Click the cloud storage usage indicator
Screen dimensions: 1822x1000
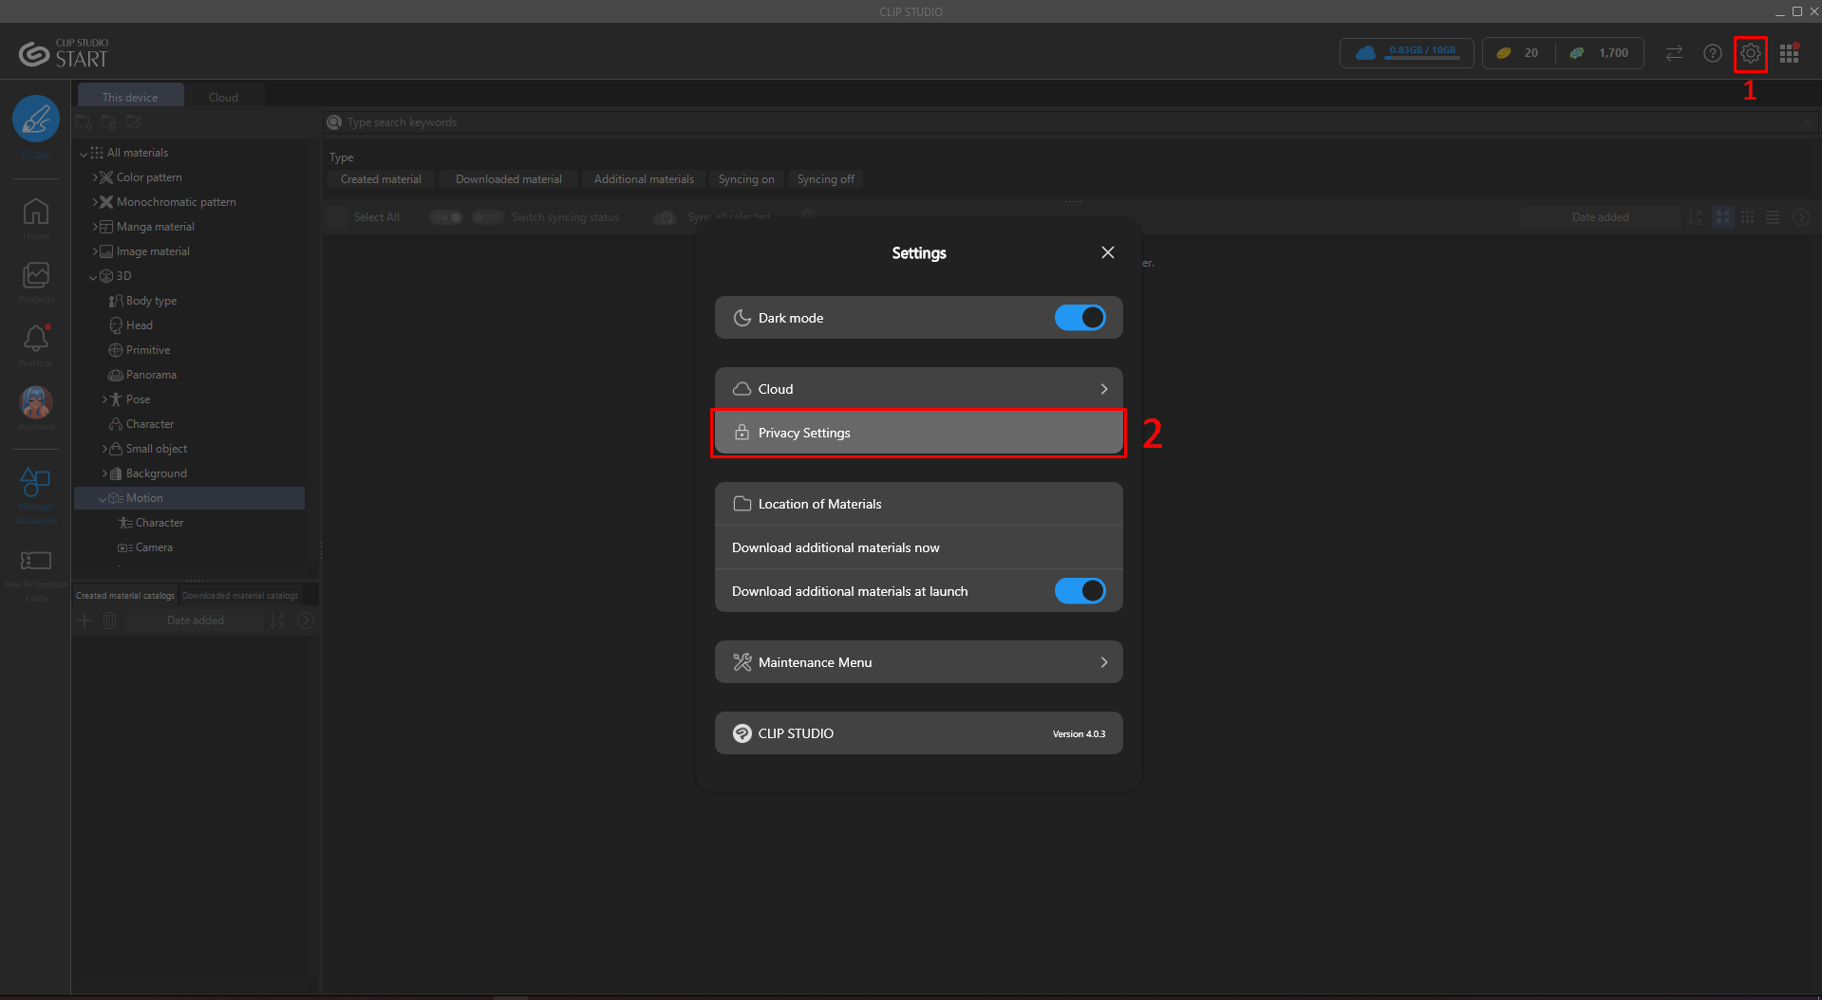click(1406, 53)
